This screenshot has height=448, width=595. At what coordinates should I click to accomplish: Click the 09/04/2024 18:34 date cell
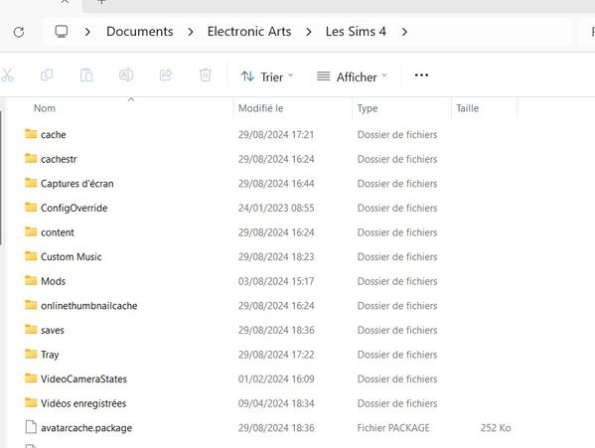(x=276, y=403)
